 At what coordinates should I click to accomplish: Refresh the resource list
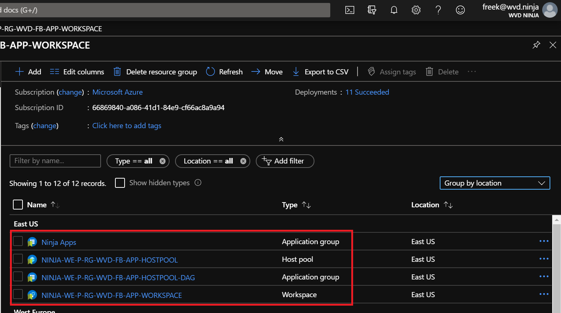pyautogui.click(x=224, y=72)
